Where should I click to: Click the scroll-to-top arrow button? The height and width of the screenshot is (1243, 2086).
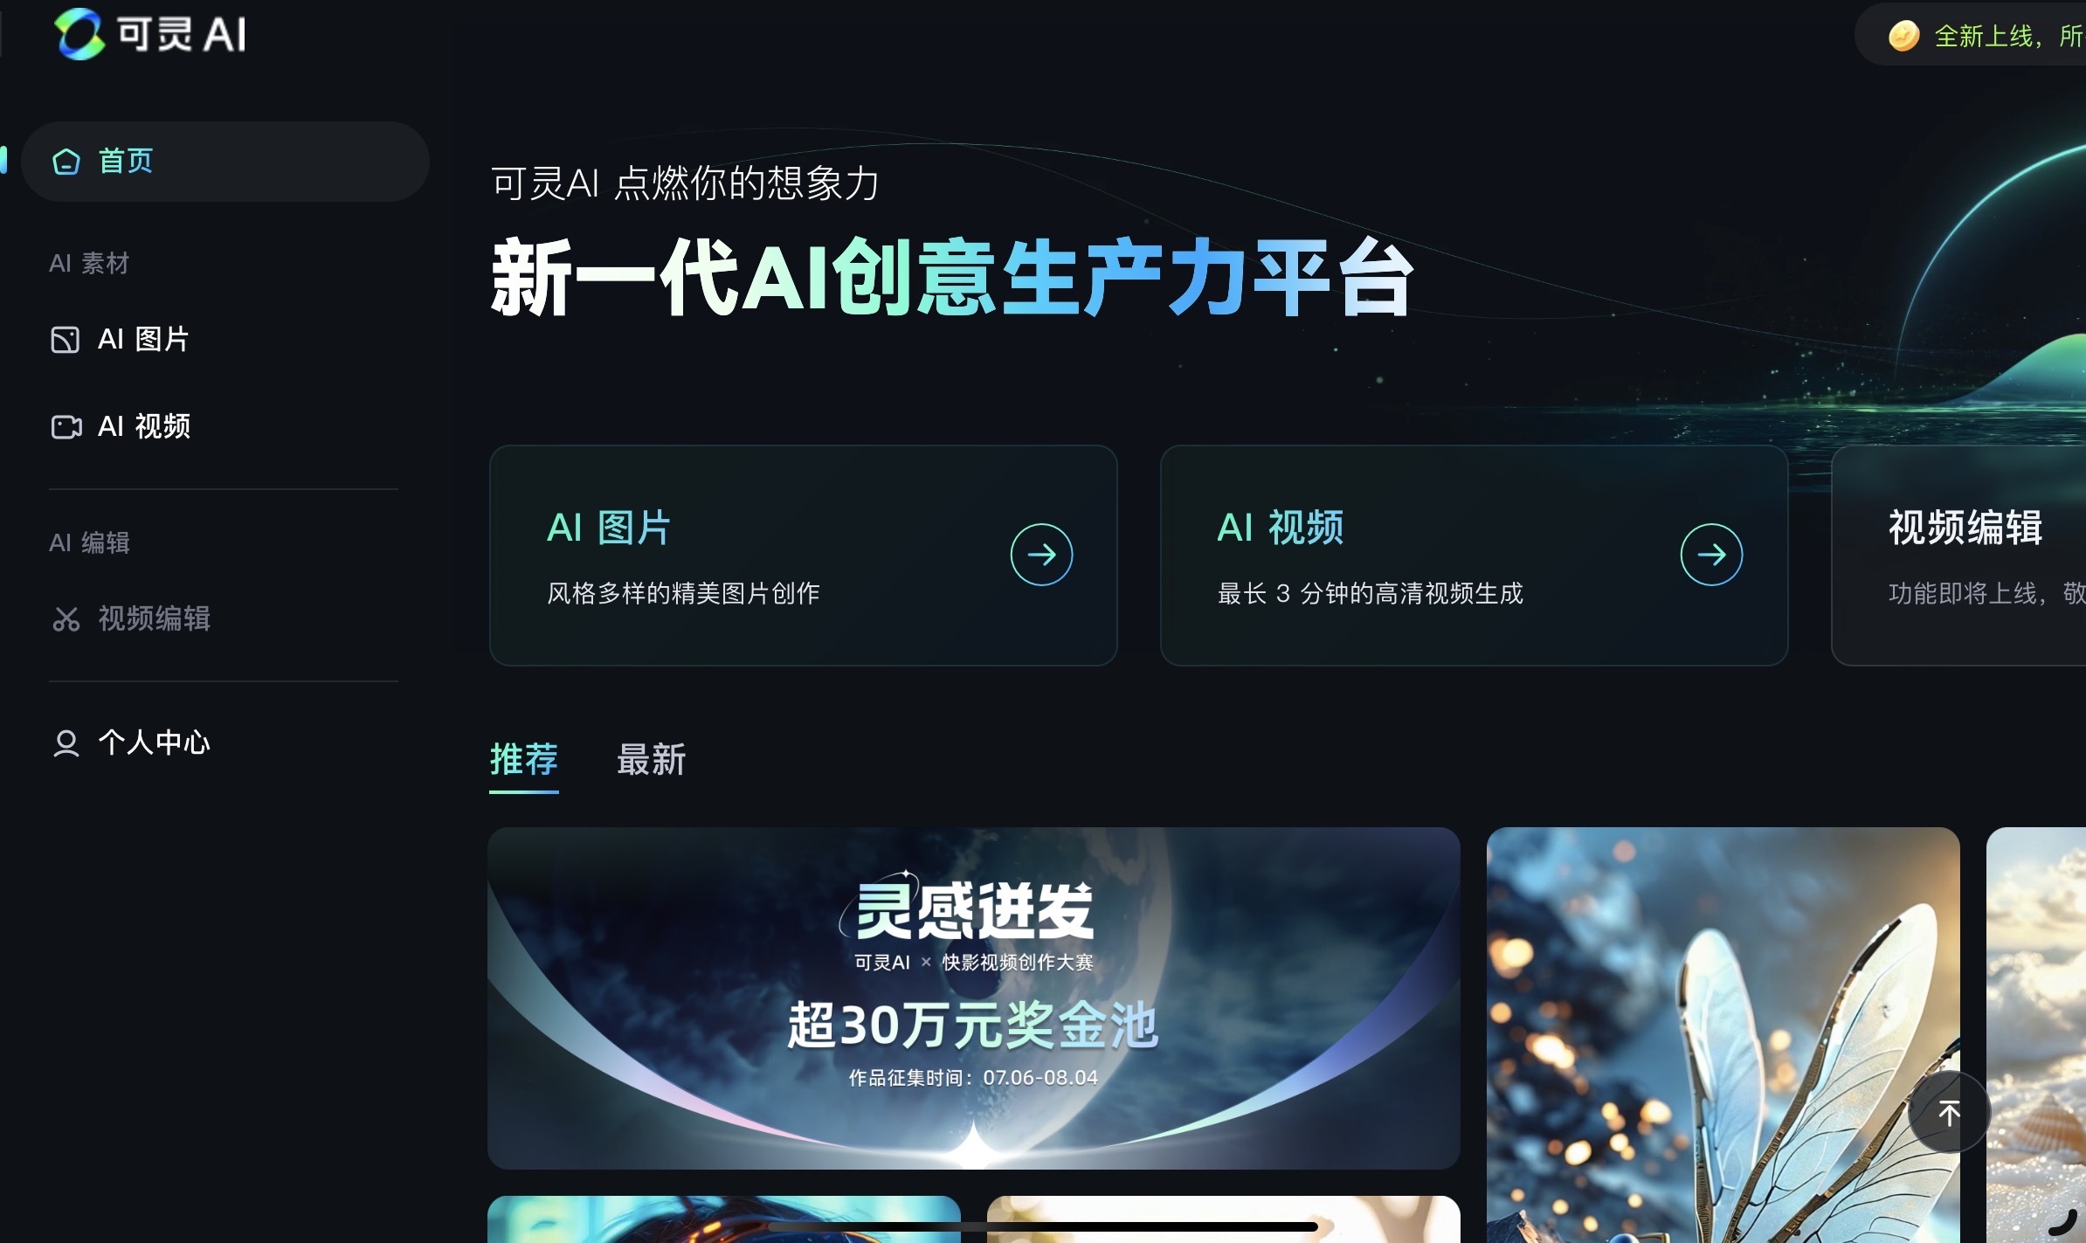(x=1950, y=1111)
